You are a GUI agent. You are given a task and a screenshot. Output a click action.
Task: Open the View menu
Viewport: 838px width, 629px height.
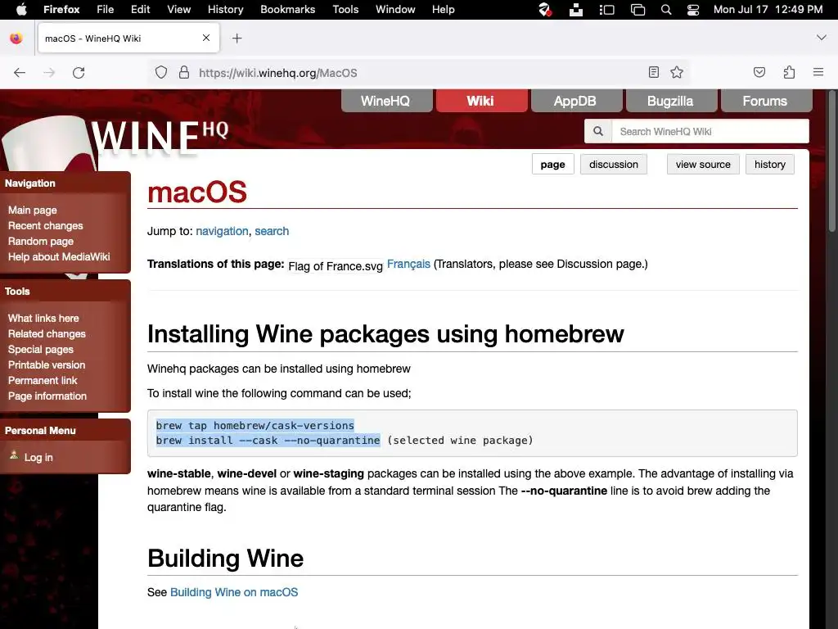pyautogui.click(x=178, y=9)
